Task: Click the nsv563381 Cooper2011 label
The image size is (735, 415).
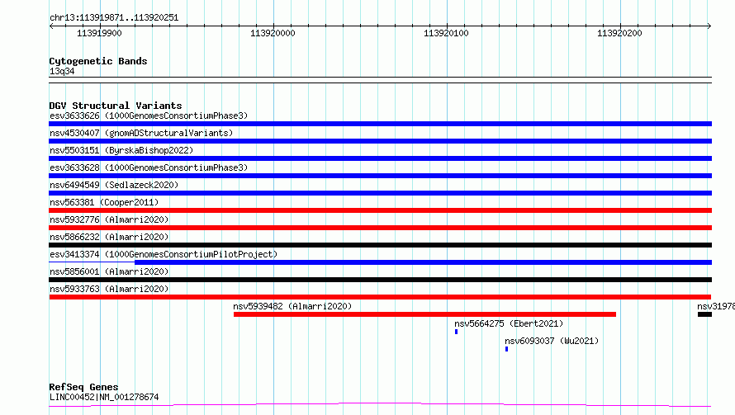Action: point(104,202)
